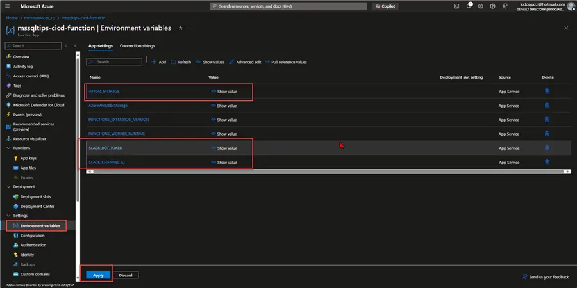
Task: Open the AzureWebJobsStorage setting
Action: click(108, 106)
